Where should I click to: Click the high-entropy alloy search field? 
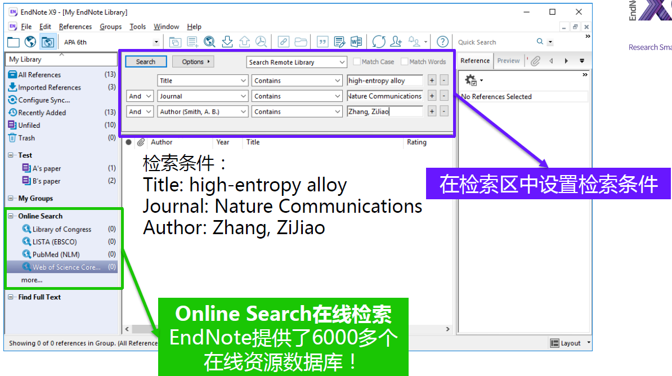point(385,80)
